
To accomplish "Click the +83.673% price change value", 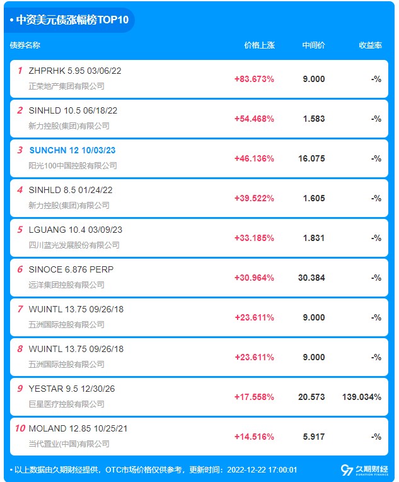I will (254, 79).
